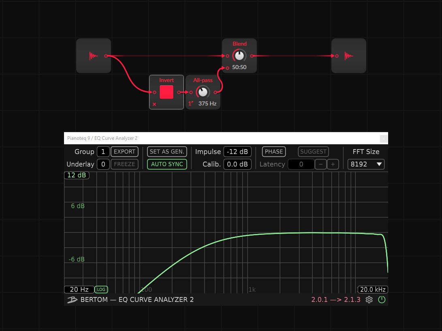Screen dimensions: 442x331
Task: Click the 375 Hz frequency value
Action: tap(207, 103)
